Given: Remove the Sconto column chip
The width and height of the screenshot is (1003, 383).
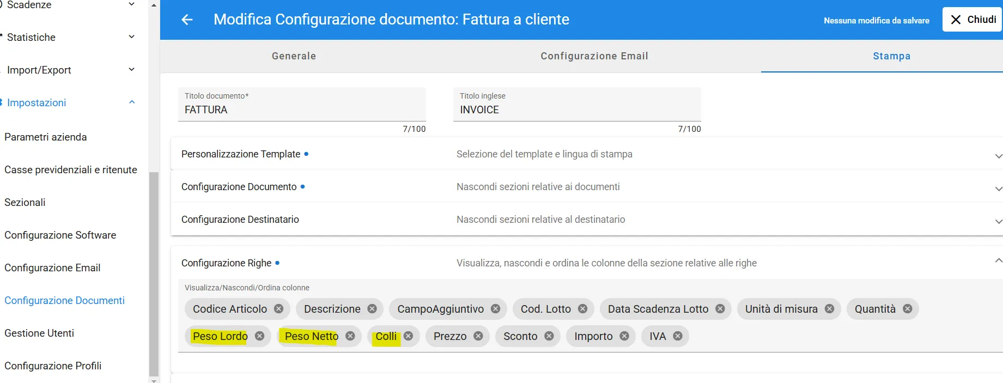Looking at the screenshot, I should [x=549, y=336].
